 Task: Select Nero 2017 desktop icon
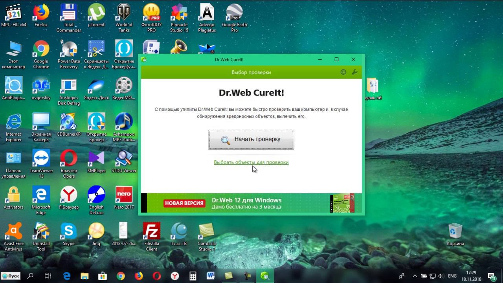pos(124,198)
